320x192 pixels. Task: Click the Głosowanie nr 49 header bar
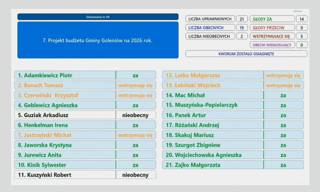[x=98, y=17]
